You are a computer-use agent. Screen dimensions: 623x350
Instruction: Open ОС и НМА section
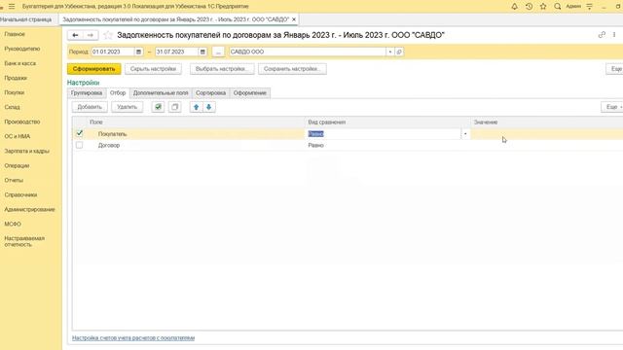click(18, 136)
